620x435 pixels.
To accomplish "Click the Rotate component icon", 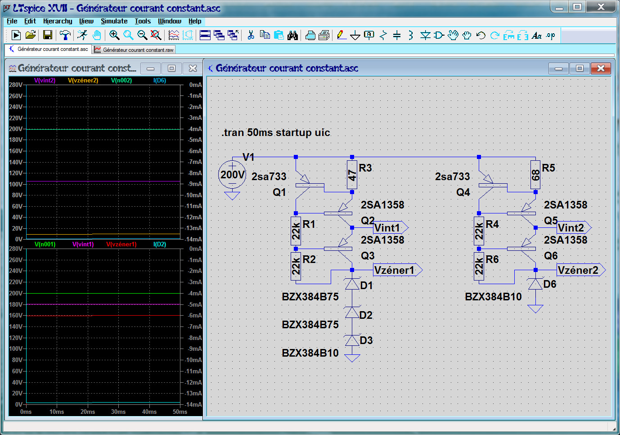I will (x=509, y=35).
